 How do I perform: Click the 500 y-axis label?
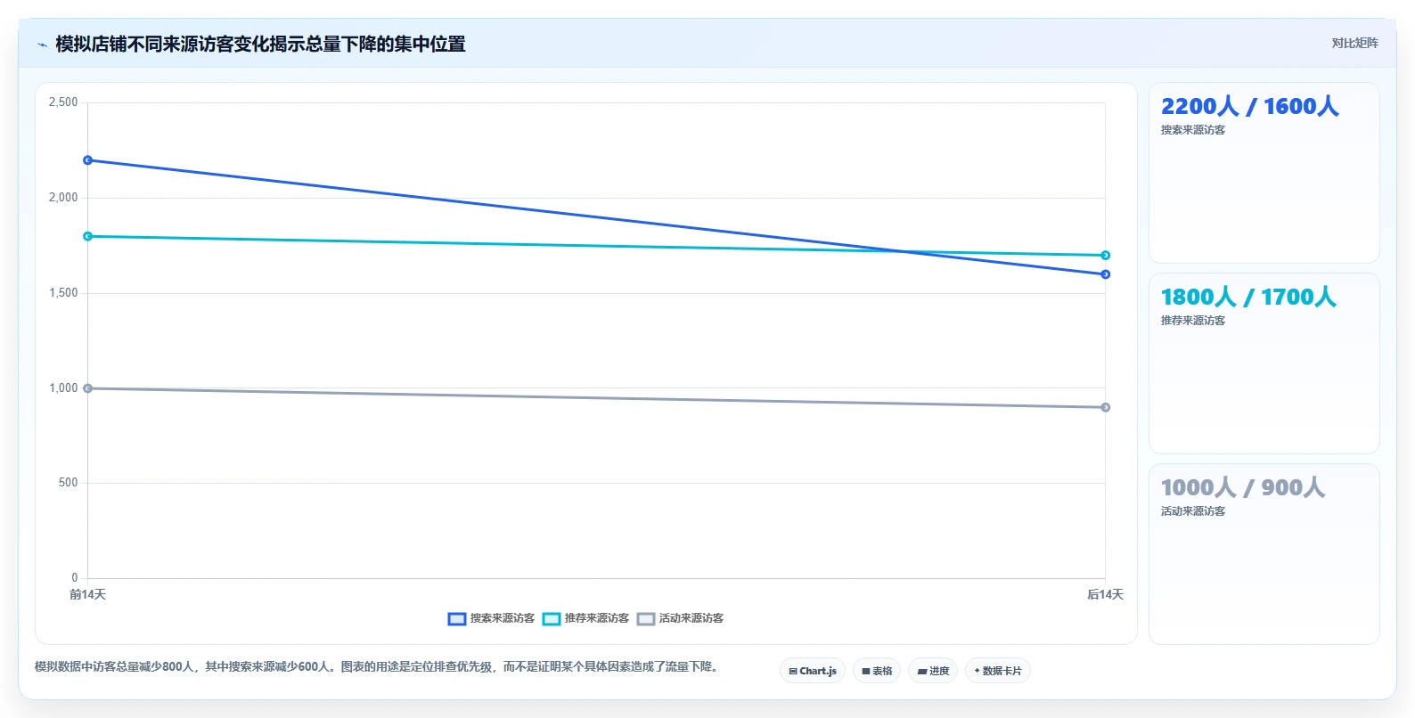point(69,483)
